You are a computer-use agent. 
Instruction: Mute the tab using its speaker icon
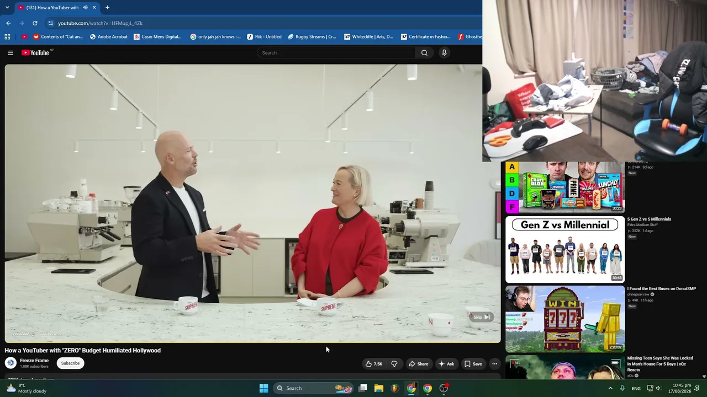click(x=85, y=8)
